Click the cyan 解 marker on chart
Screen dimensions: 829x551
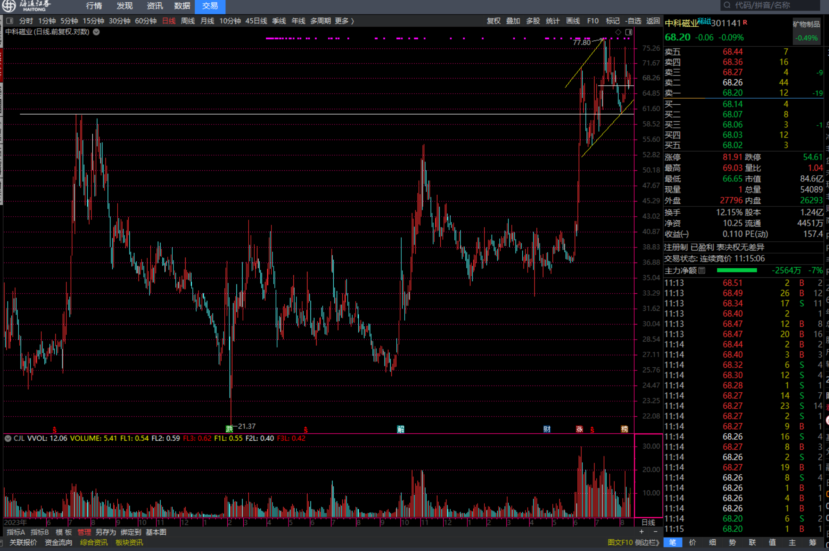pyautogui.click(x=400, y=429)
